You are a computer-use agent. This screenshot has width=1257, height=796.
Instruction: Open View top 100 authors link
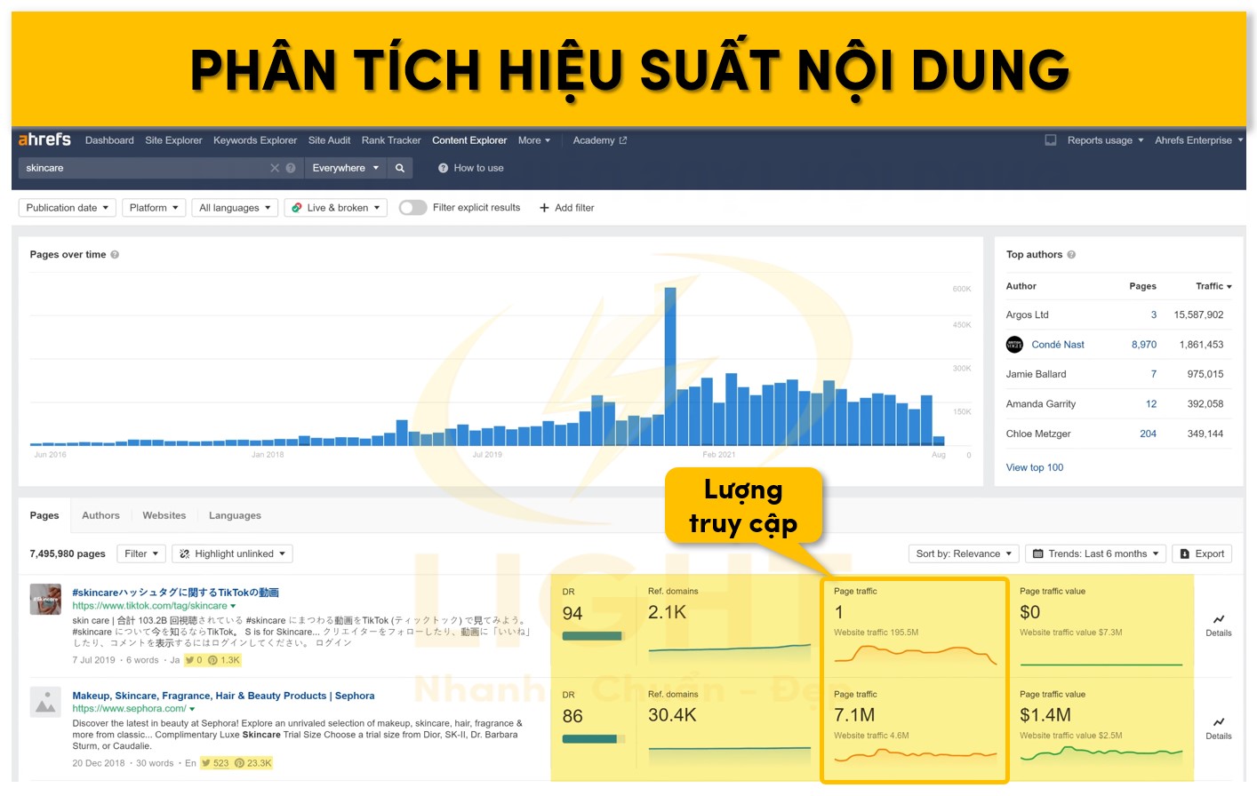coord(1035,467)
